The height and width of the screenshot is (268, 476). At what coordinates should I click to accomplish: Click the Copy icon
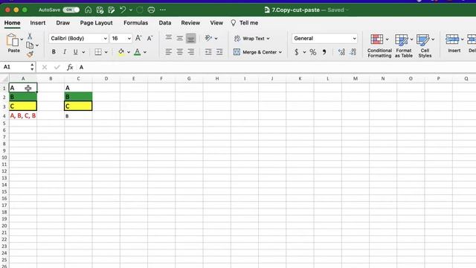(30, 45)
